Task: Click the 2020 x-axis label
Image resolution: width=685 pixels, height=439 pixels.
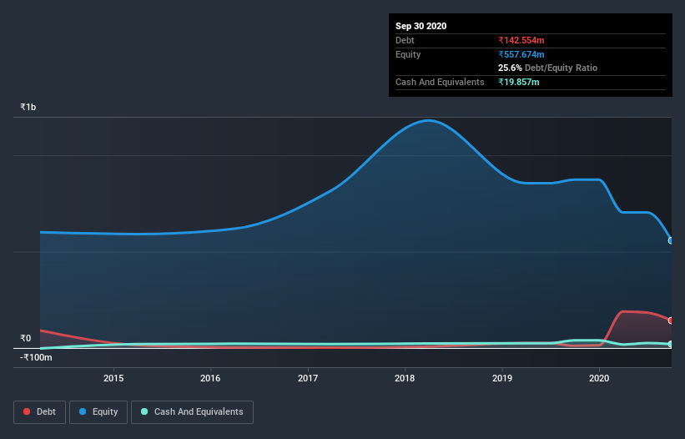Action: click(599, 378)
